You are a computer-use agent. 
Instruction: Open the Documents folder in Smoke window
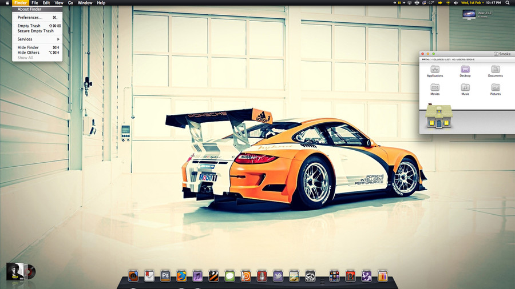coord(496,71)
